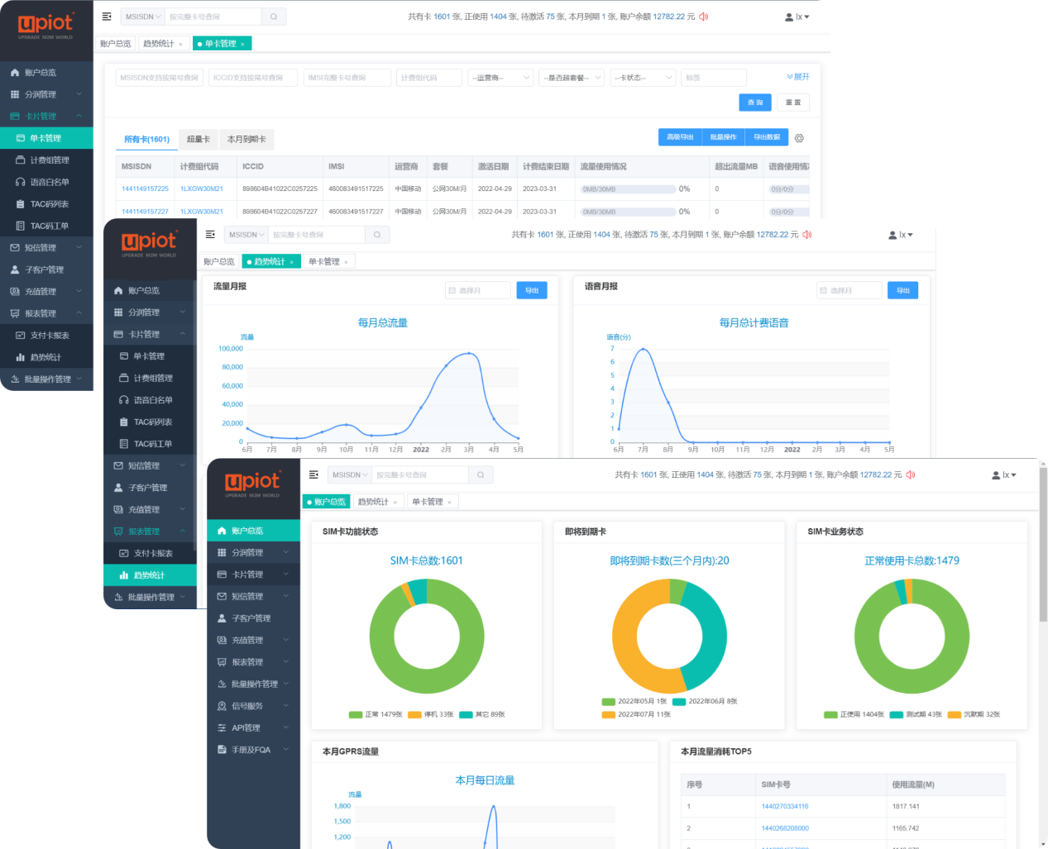Open the 运营商 filter dropdown

point(501,78)
